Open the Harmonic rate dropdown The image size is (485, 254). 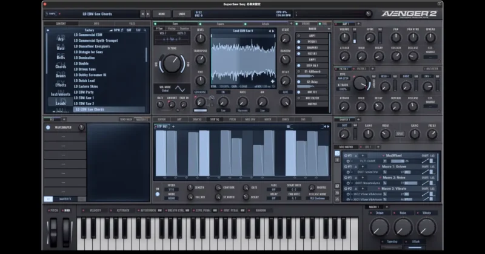coord(243,110)
